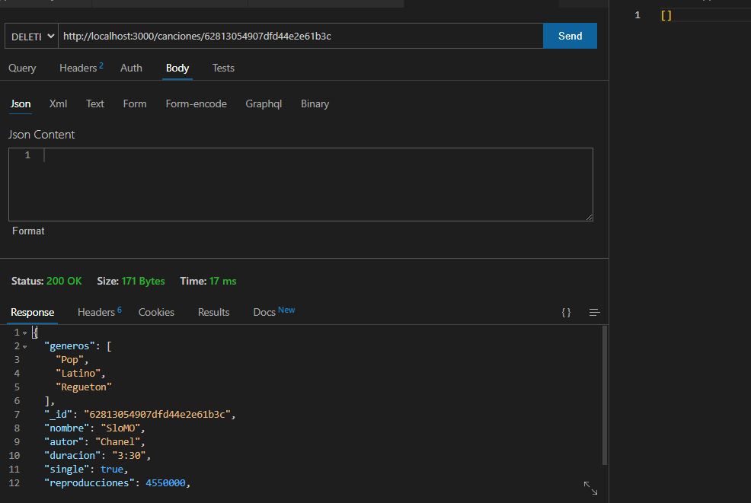
Task: Click the 171 Bytes size text
Action: (142, 281)
